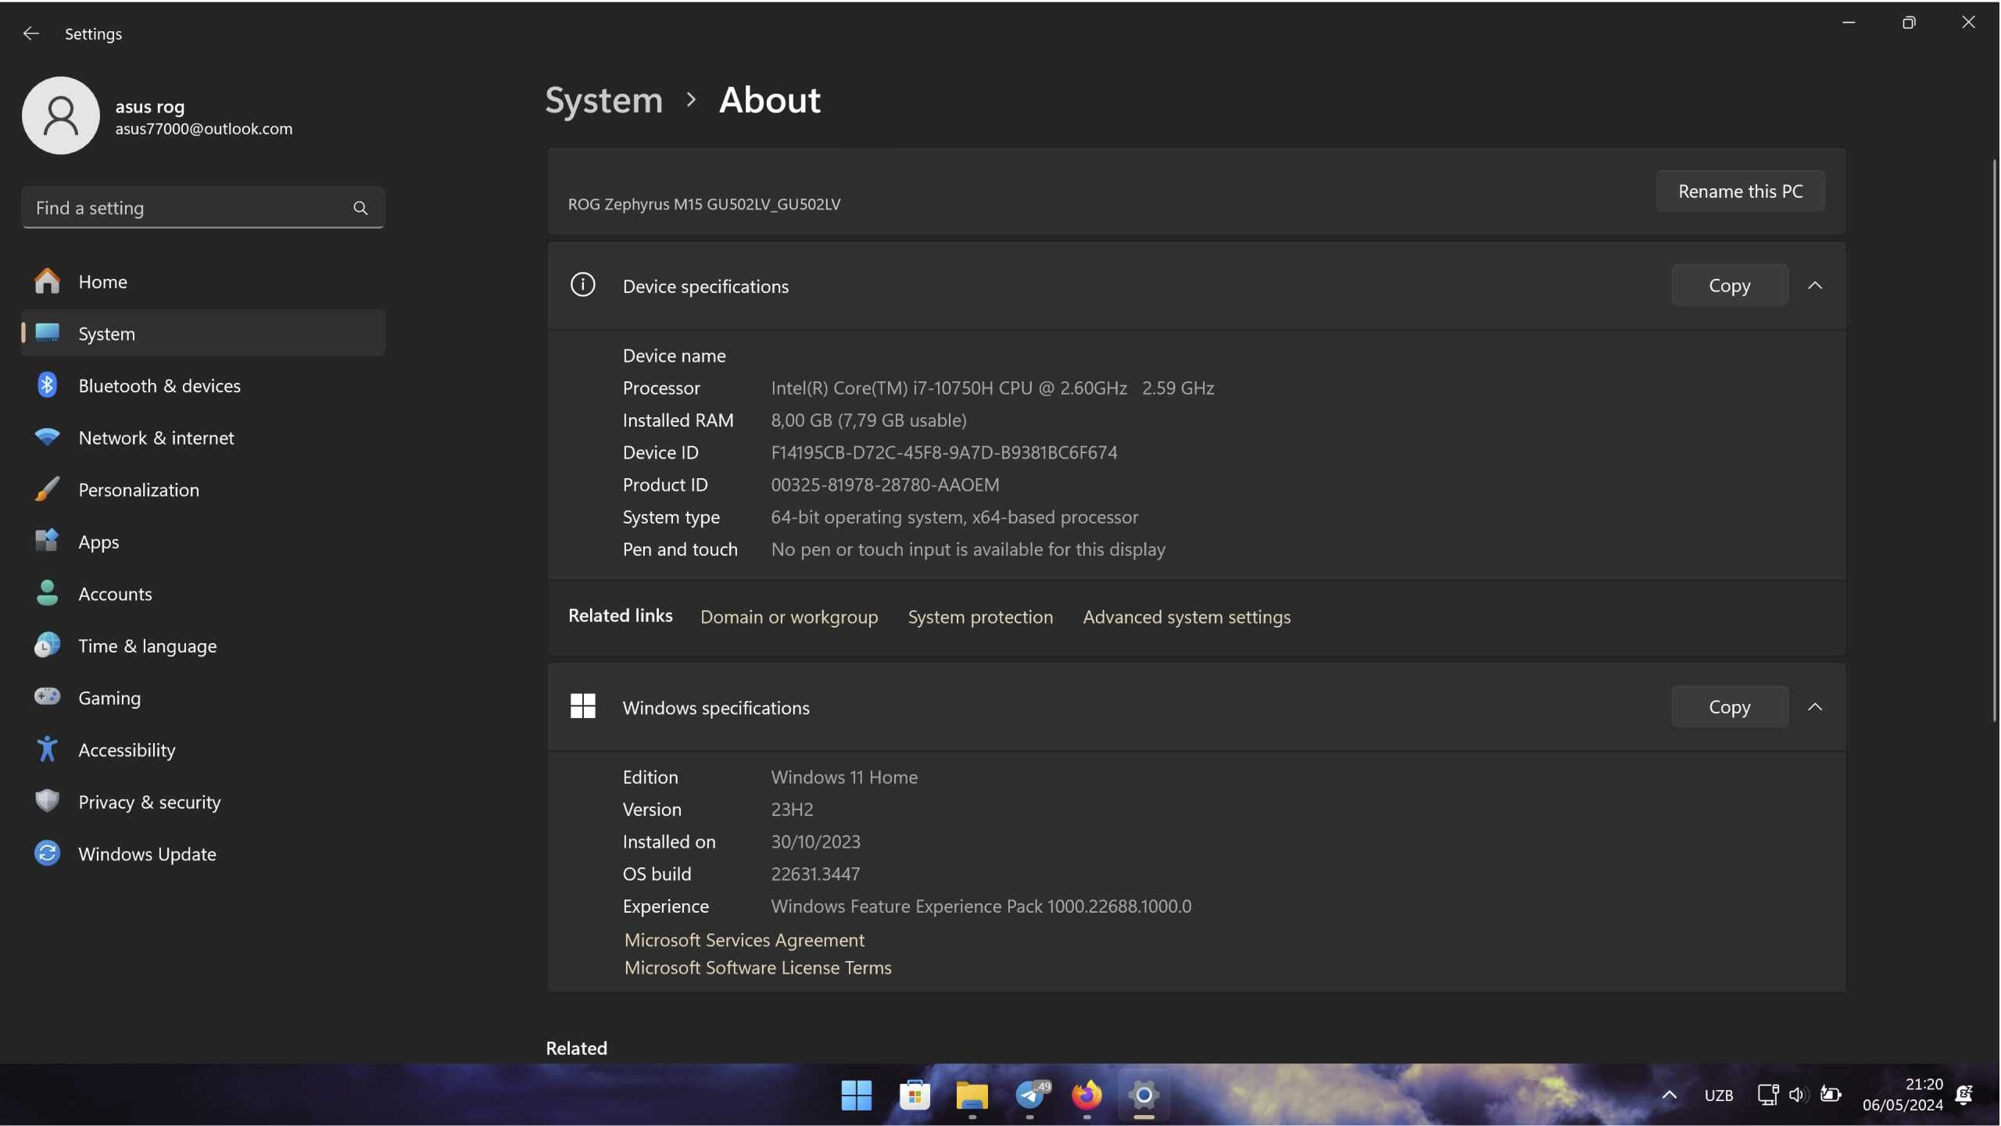Select the Advanced system settings tab
Screen dimensions: 2001x1126
pyautogui.click(x=1185, y=614)
